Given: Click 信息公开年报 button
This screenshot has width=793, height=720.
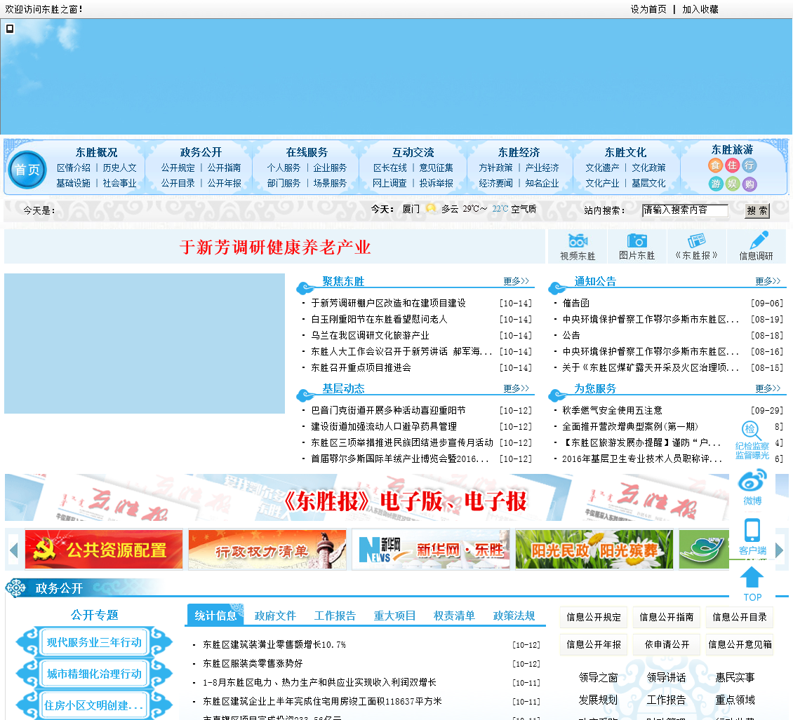Looking at the screenshot, I should (594, 644).
